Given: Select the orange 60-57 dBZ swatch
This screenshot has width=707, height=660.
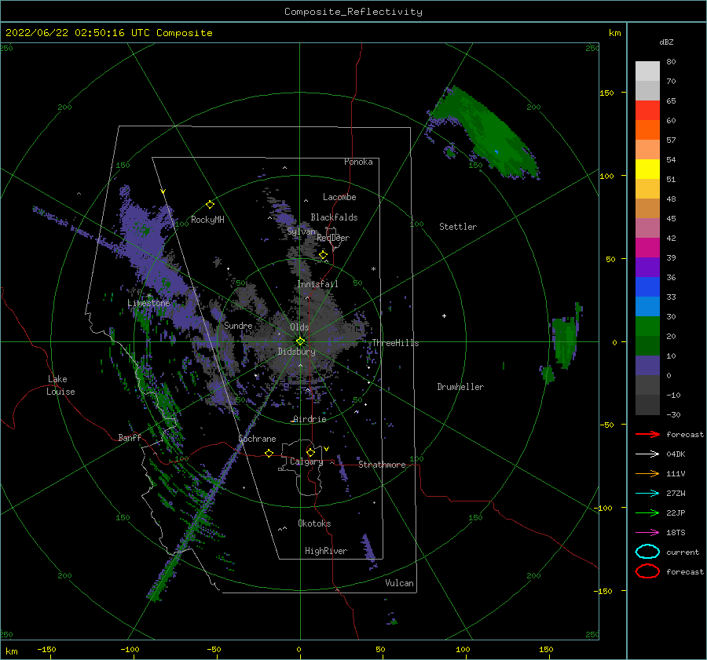Looking at the screenshot, I should (x=647, y=130).
